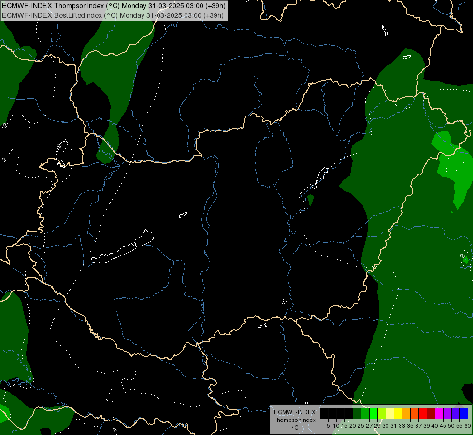Click the legend tick label 27
This screenshot has width=473, height=435.
(369, 426)
